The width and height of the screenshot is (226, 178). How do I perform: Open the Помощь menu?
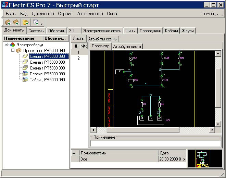210,14
